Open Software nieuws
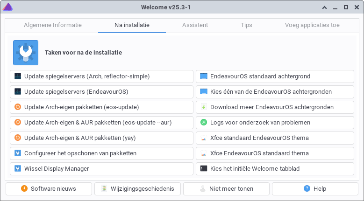364x201 pixels. click(x=49, y=189)
